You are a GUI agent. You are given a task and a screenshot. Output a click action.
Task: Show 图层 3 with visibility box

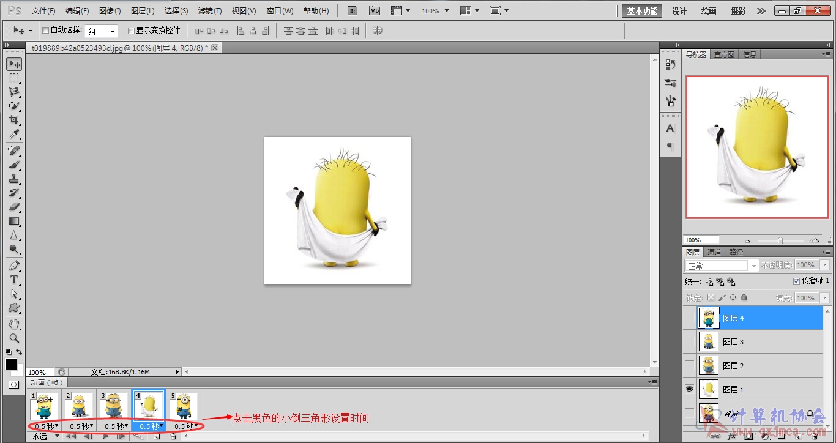690,342
